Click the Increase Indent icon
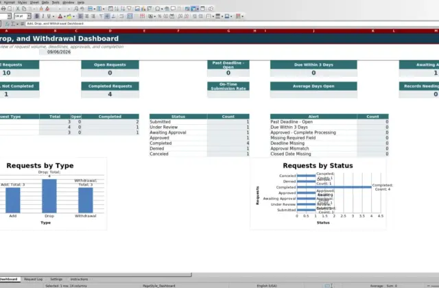Image resolution: width=439 pixels, height=288 pixels. [195, 16]
